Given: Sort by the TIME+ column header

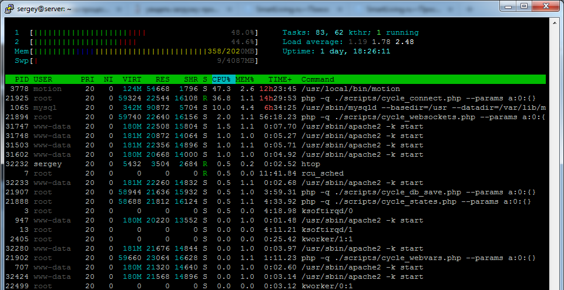Looking at the screenshot, I should coord(280,79).
